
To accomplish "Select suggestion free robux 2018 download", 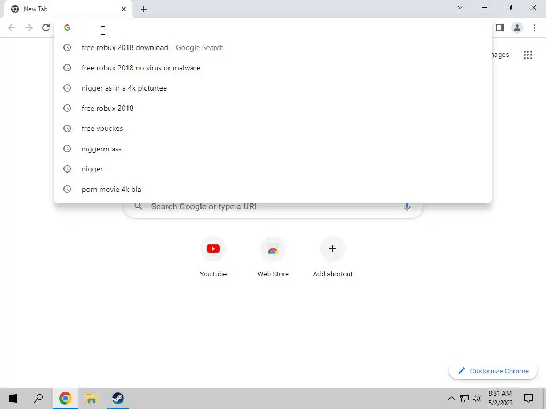I will pos(273,47).
